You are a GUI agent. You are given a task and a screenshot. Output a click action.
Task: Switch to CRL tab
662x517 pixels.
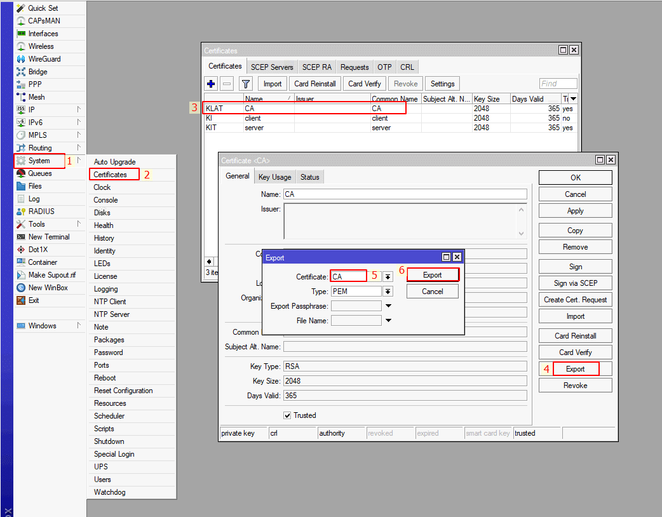coord(407,67)
